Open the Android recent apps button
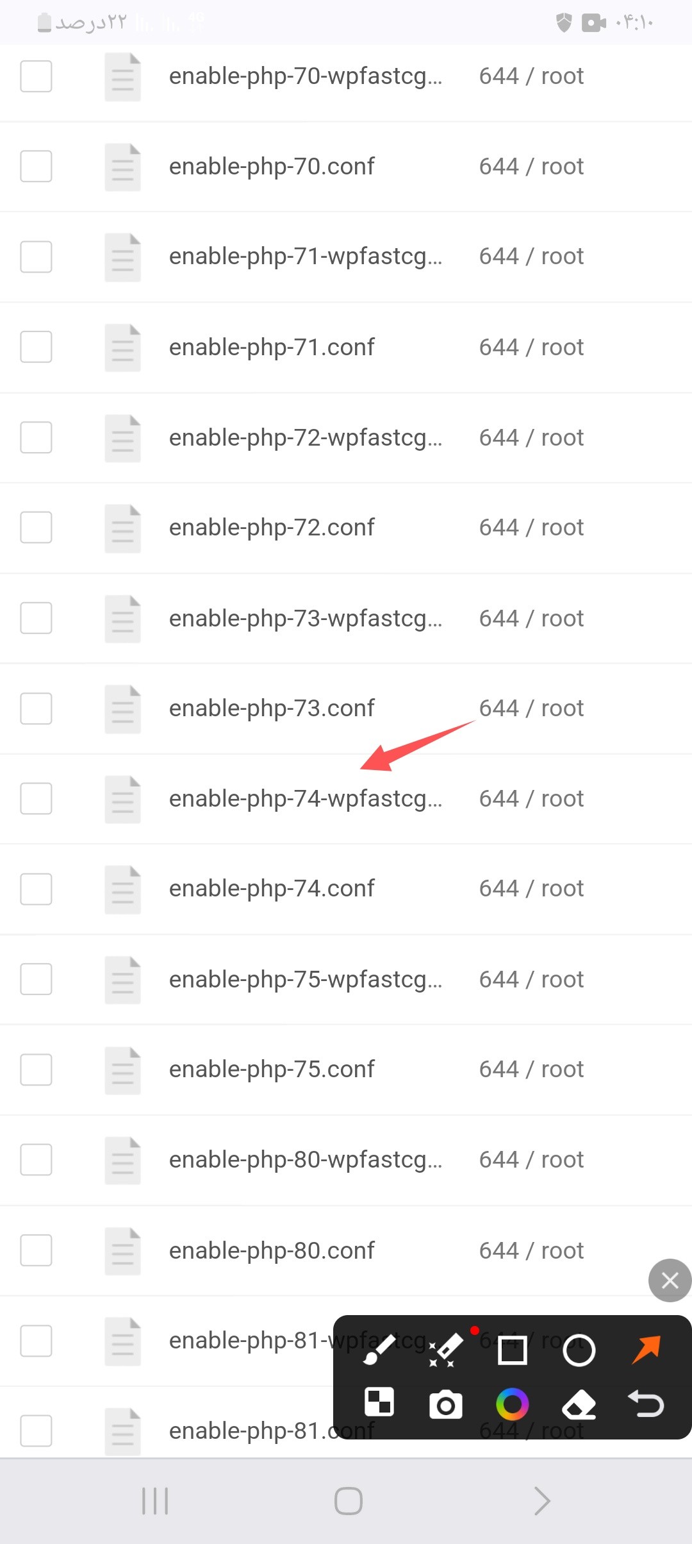Screen dimensions: 692x1544 155,1501
